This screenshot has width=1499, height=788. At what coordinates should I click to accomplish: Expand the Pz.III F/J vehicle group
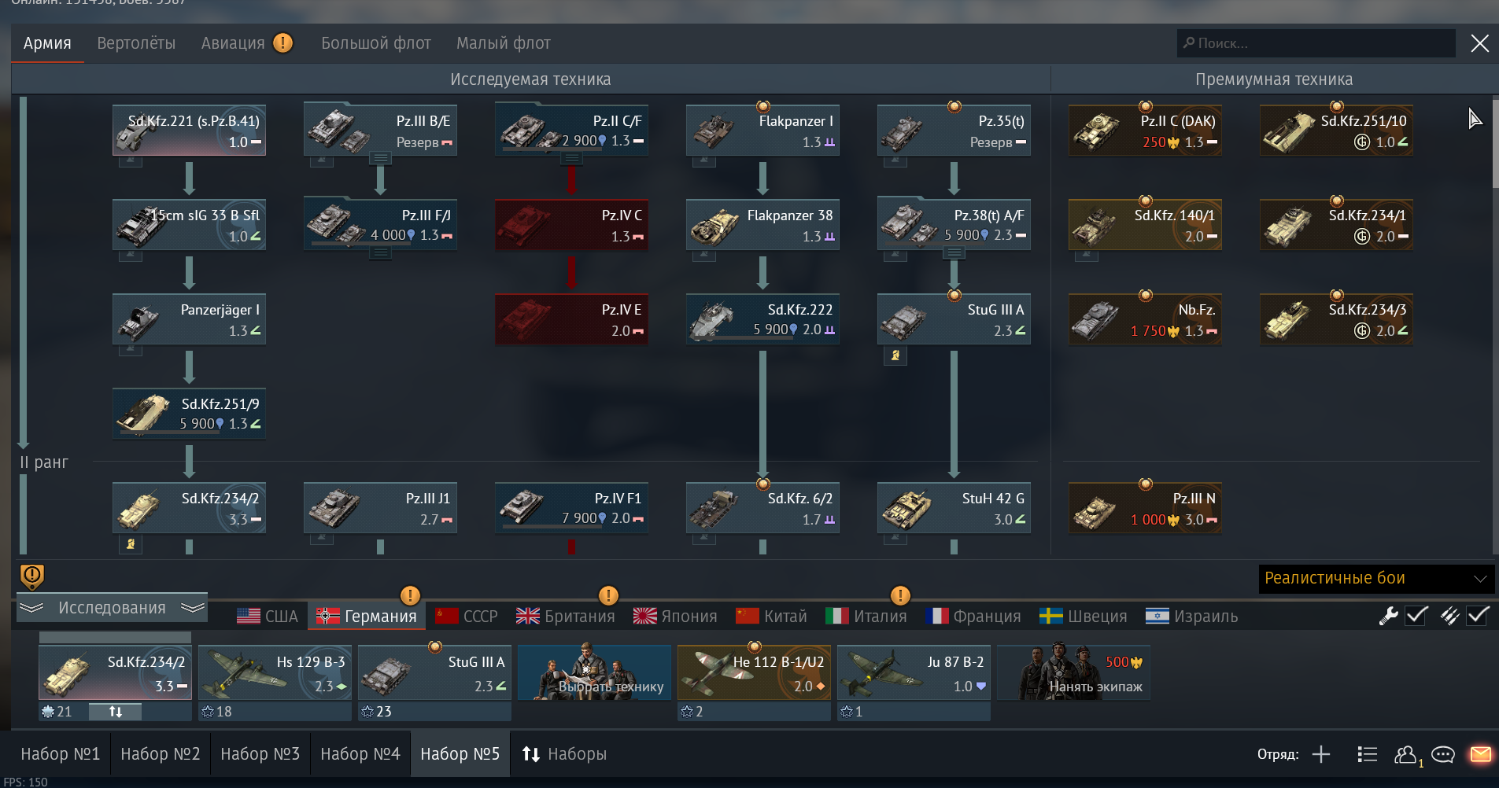[x=381, y=253]
